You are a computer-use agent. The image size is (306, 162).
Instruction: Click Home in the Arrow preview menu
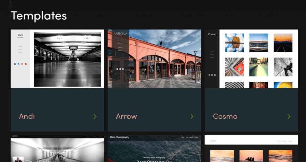[120, 44]
